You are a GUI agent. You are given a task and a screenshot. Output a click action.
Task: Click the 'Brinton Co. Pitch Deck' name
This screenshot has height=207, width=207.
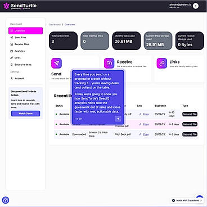tap(98, 134)
